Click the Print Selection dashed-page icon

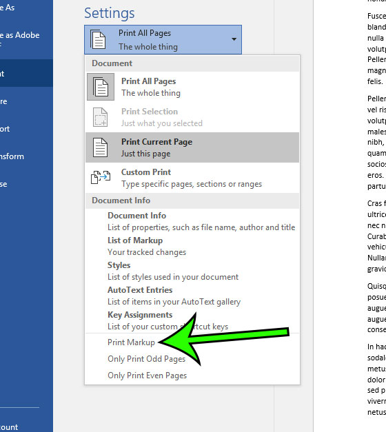coord(100,117)
